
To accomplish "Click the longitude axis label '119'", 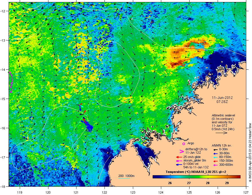I will [x=20, y=192].
